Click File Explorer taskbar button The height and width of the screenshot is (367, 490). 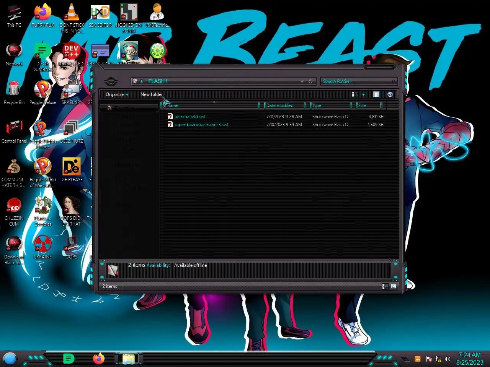pos(129,359)
